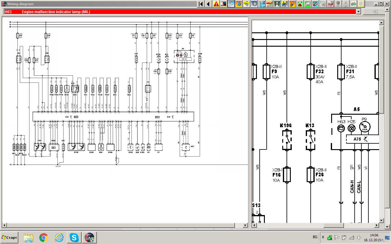Image resolution: width=391 pixels, height=244 pixels.
Task: Click the go-to-first-page arrow icon
Action: (x=201, y=4)
